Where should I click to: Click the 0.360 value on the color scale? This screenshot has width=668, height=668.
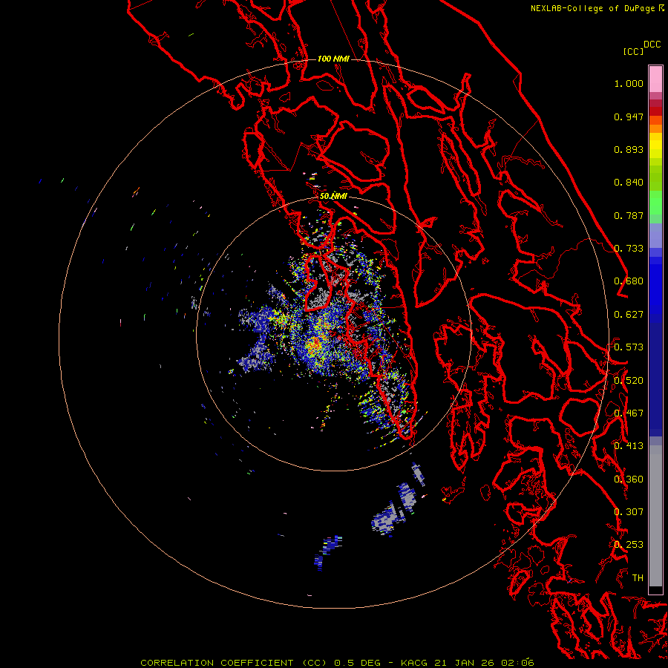coord(629,479)
